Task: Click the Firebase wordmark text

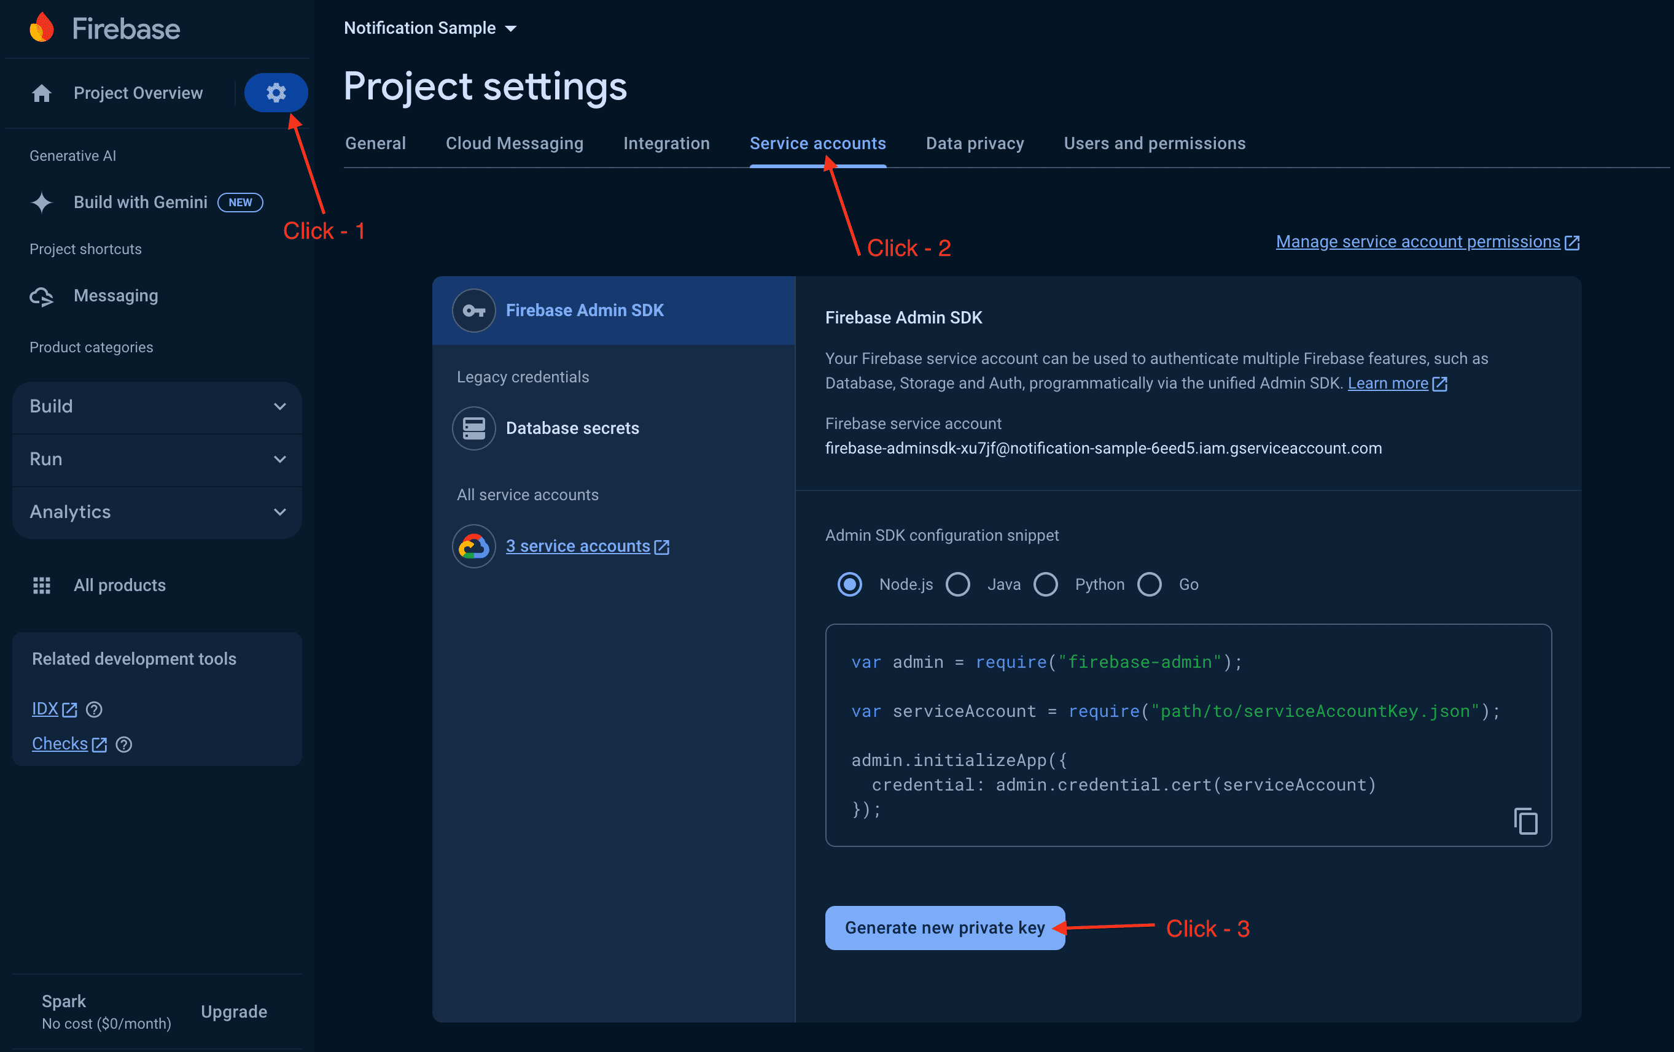Action: [x=126, y=28]
